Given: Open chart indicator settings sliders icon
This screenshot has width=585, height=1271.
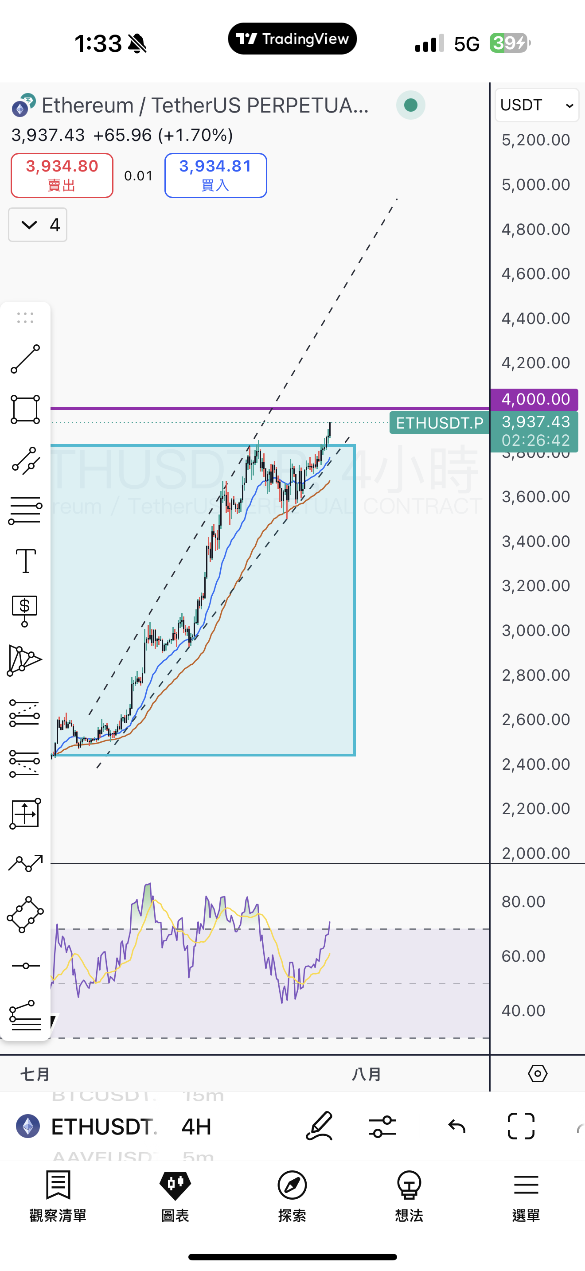Looking at the screenshot, I should (382, 1127).
